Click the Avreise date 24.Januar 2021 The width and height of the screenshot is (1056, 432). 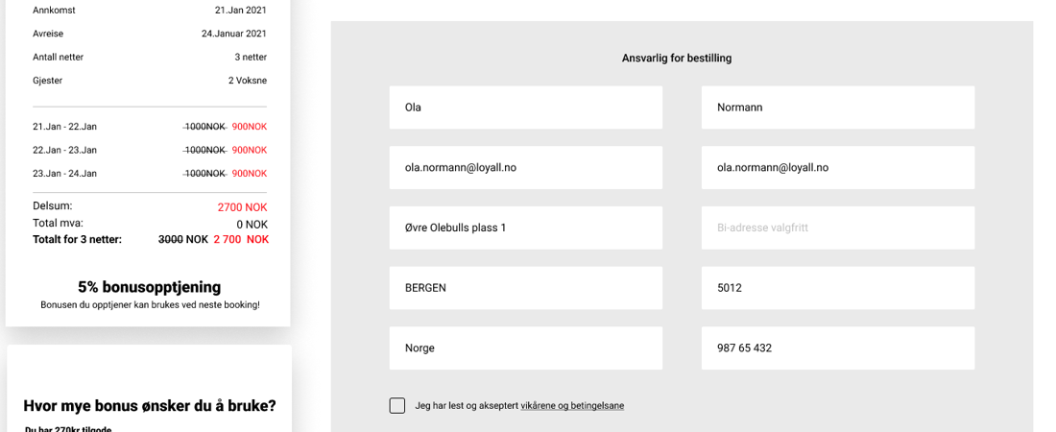coord(233,34)
